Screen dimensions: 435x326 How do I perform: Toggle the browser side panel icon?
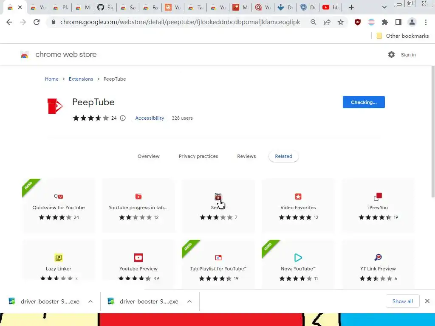(398, 22)
